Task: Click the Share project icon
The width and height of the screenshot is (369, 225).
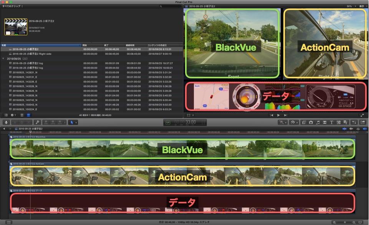Action: coord(362,122)
